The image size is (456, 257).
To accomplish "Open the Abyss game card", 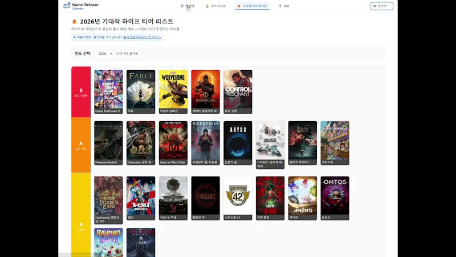I will [238, 143].
